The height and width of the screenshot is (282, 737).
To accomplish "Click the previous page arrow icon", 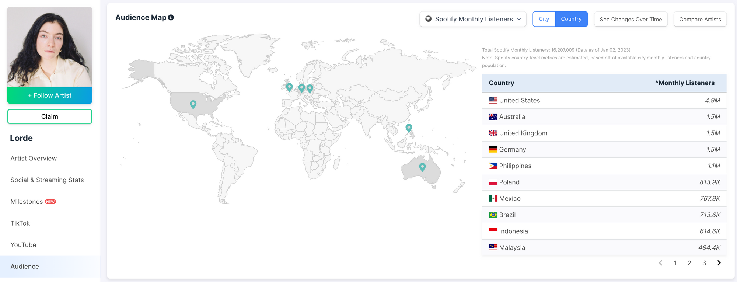I will click(x=660, y=263).
